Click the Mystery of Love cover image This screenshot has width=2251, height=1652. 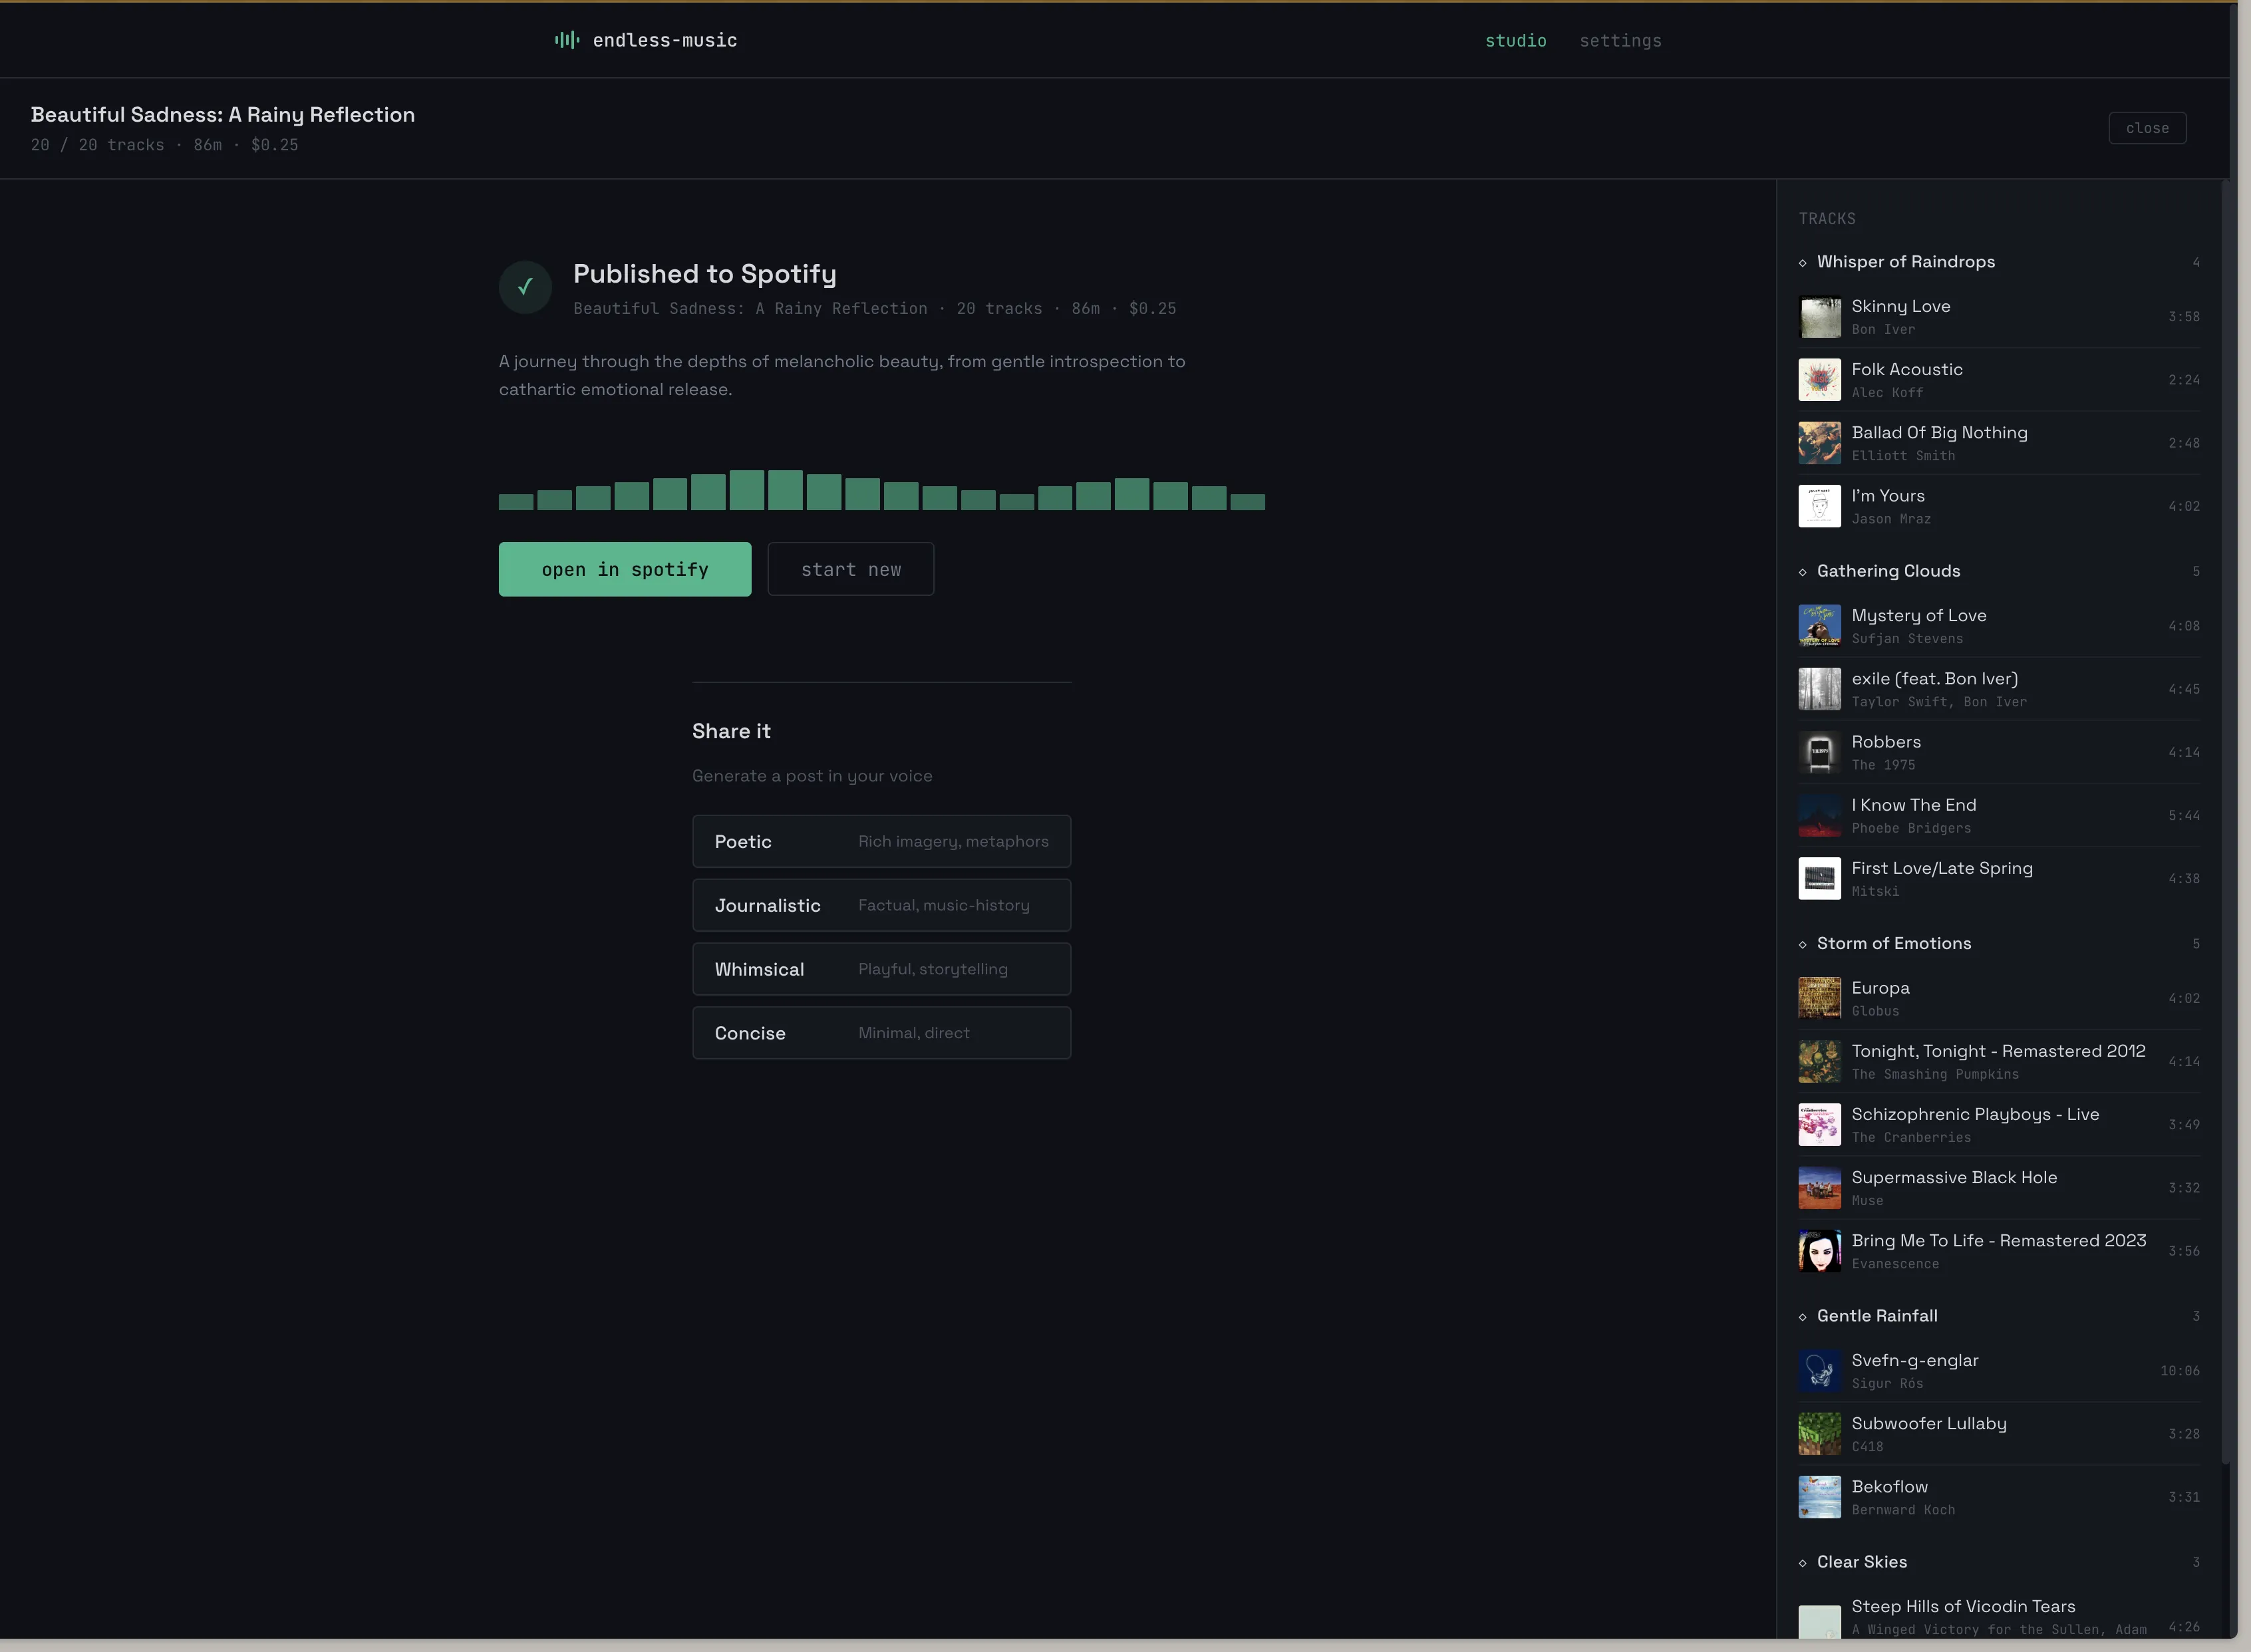coord(1819,625)
